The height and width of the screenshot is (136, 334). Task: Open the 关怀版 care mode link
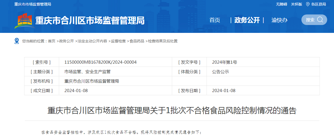(x=296, y=4)
